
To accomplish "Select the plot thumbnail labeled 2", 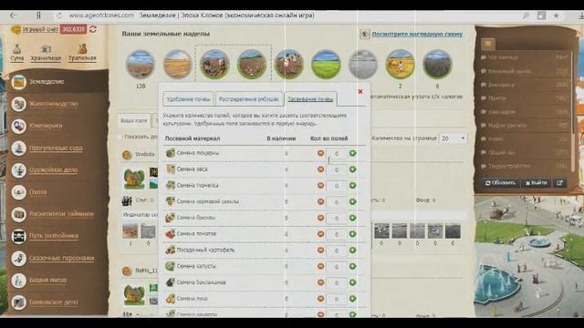I will 400,65.
